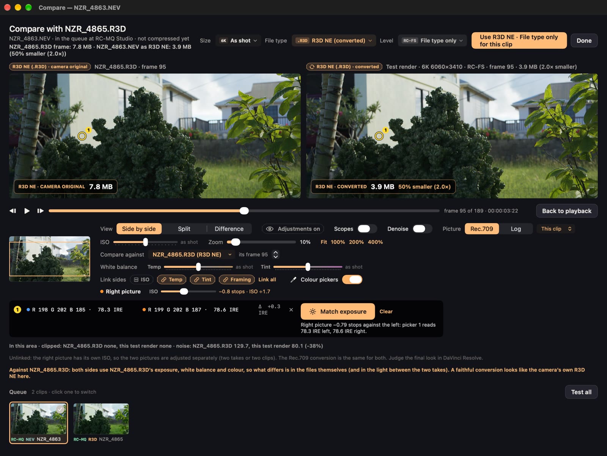This screenshot has height=456, width=607.
Task: Select Side by side view
Action: click(139, 229)
